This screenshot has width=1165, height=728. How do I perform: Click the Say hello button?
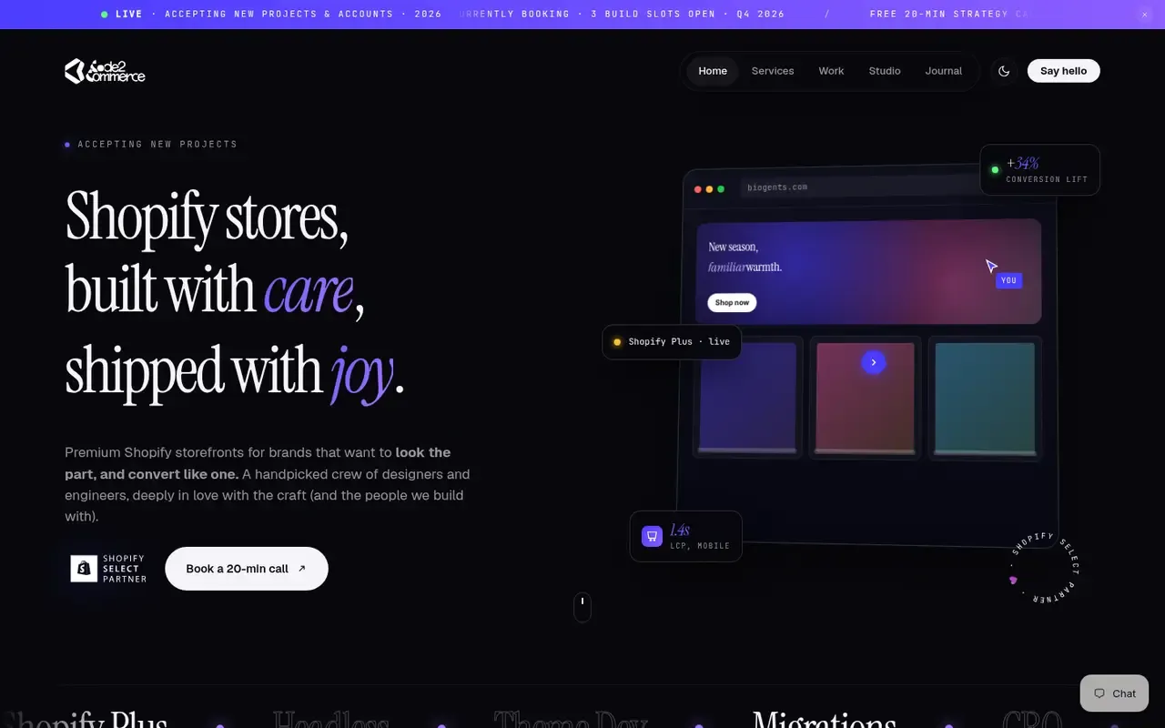[x=1064, y=71]
